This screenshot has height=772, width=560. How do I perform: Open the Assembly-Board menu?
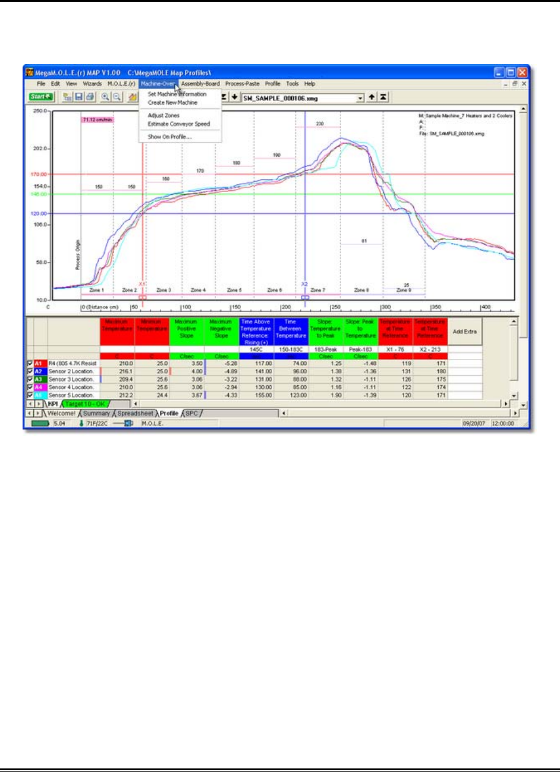pyautogui.click(x=200, y=84)
